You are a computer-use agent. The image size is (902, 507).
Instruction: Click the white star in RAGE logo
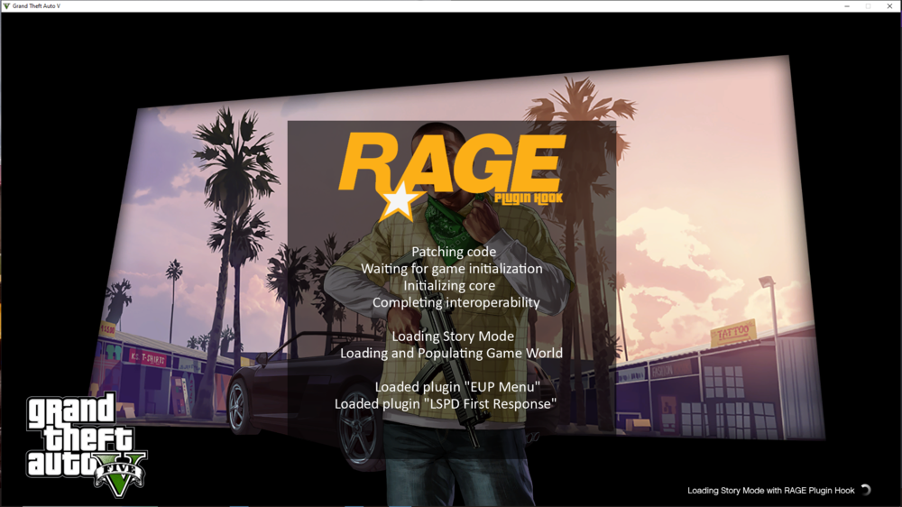[x=399, y=201]
